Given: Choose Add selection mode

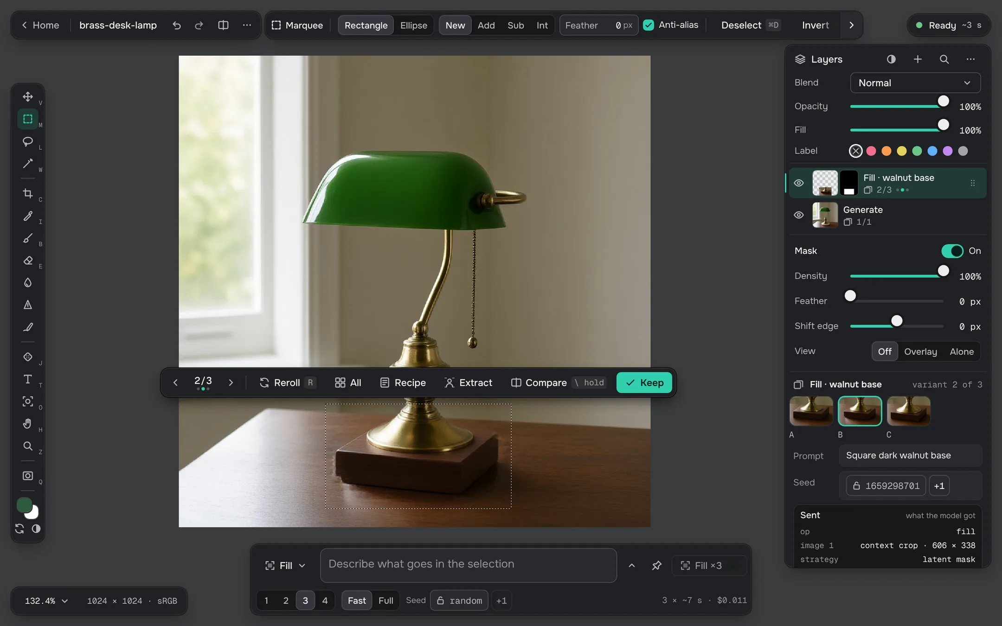Looking at the screenshot, I should click(x=486, y=25).
